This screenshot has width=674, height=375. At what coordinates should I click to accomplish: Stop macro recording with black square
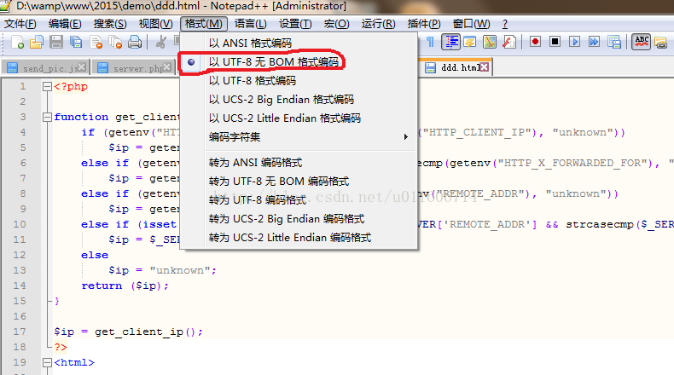555,42
